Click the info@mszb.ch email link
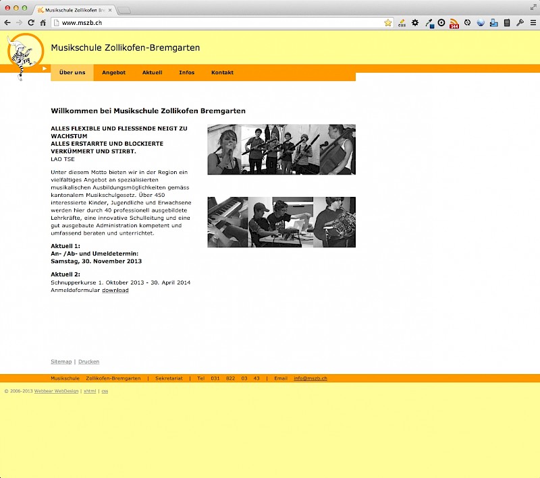Viewport: 540px width, 478px height. (310, 378)
